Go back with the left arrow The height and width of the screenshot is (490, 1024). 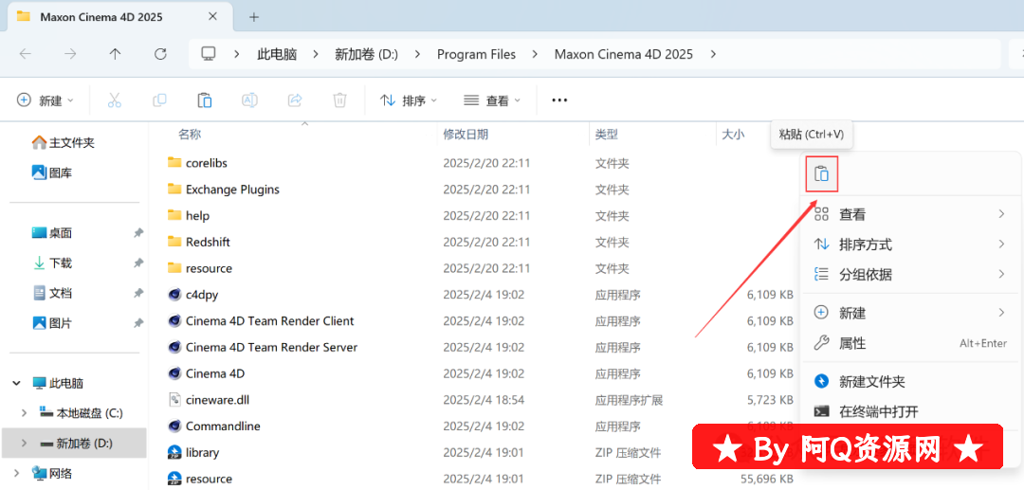point(26,54)
